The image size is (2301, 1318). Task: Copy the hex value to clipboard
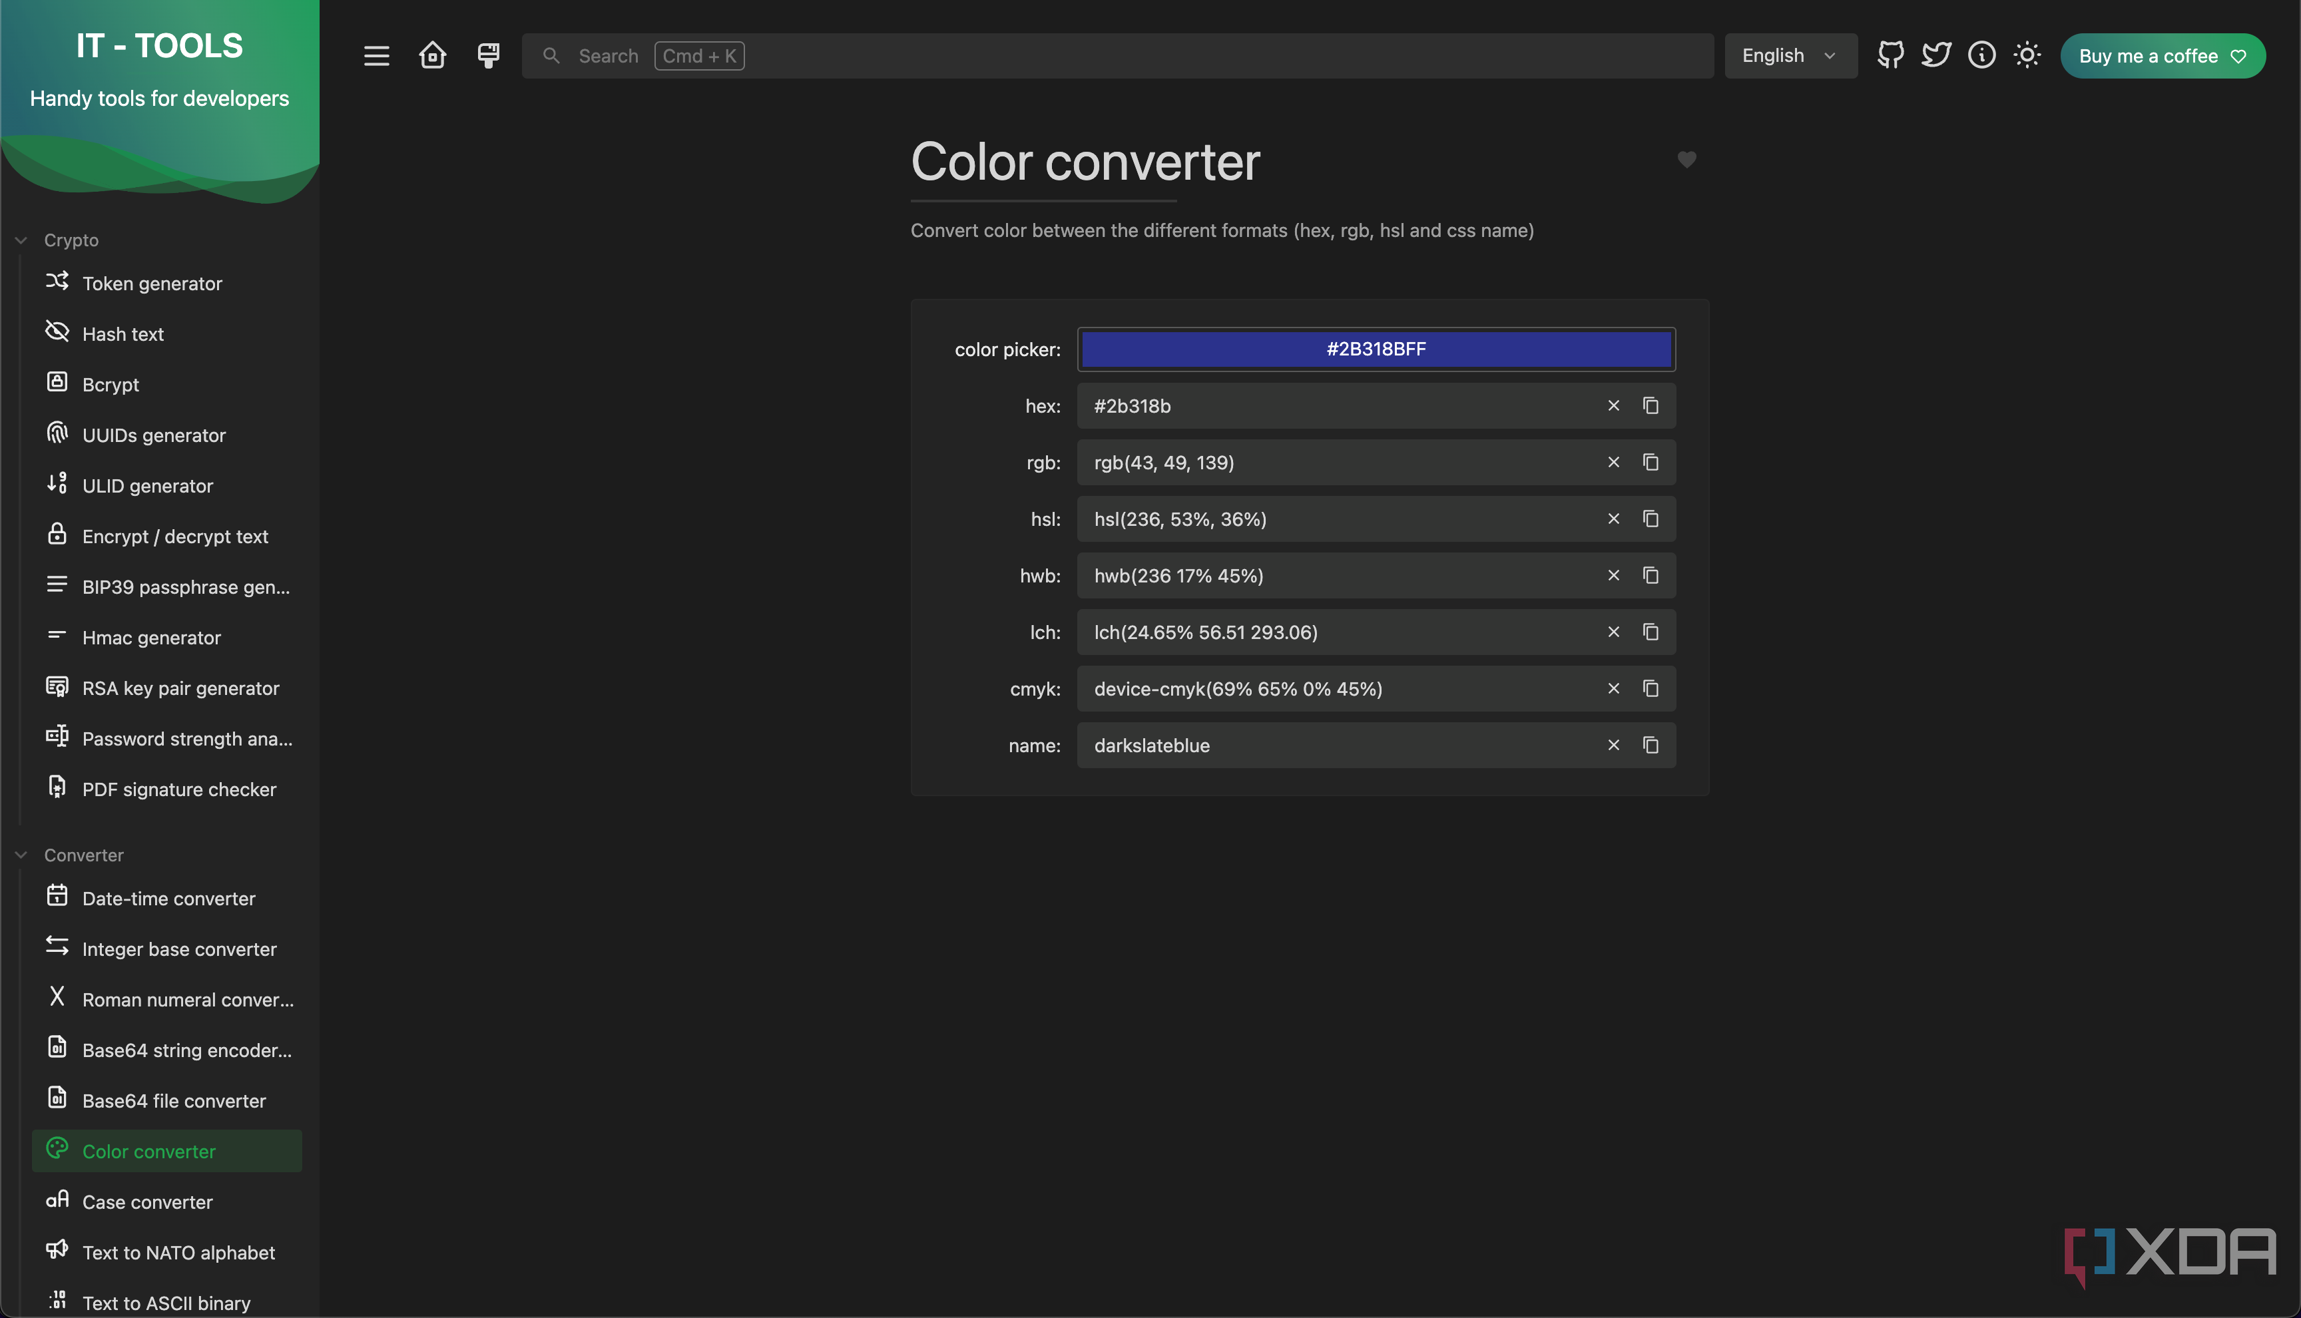(1650, 405)
